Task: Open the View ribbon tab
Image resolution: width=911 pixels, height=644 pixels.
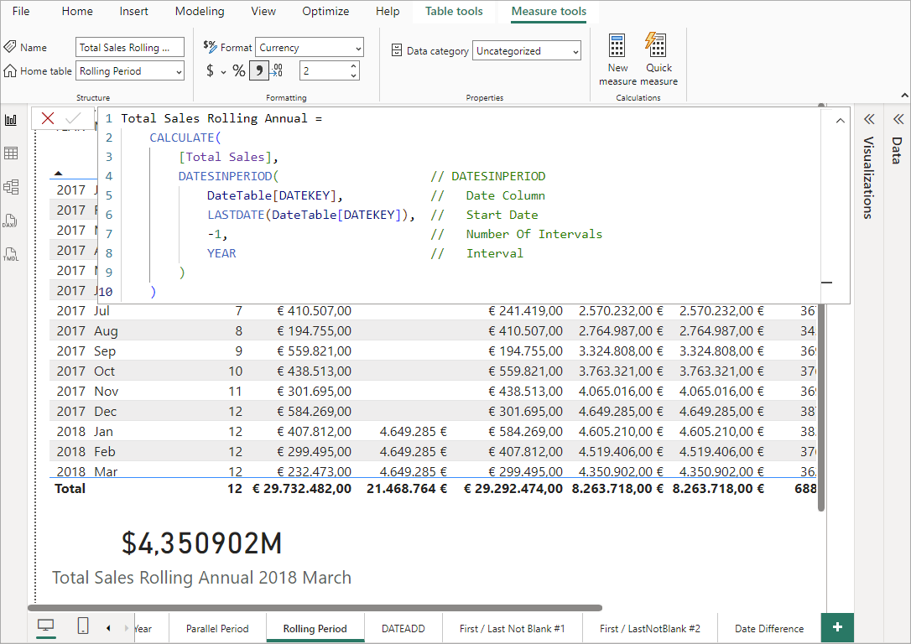Action: 263,11
